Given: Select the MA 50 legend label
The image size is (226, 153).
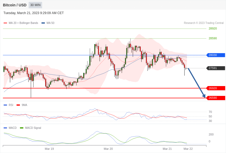Looking at the screenshot, I should [x=51, y=23].
